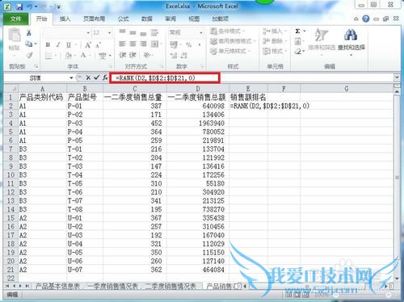Switch to the 数据 ribbon tab
This screenshot has height=302, width=404.
pyautogui.click(x=147, y=19)
